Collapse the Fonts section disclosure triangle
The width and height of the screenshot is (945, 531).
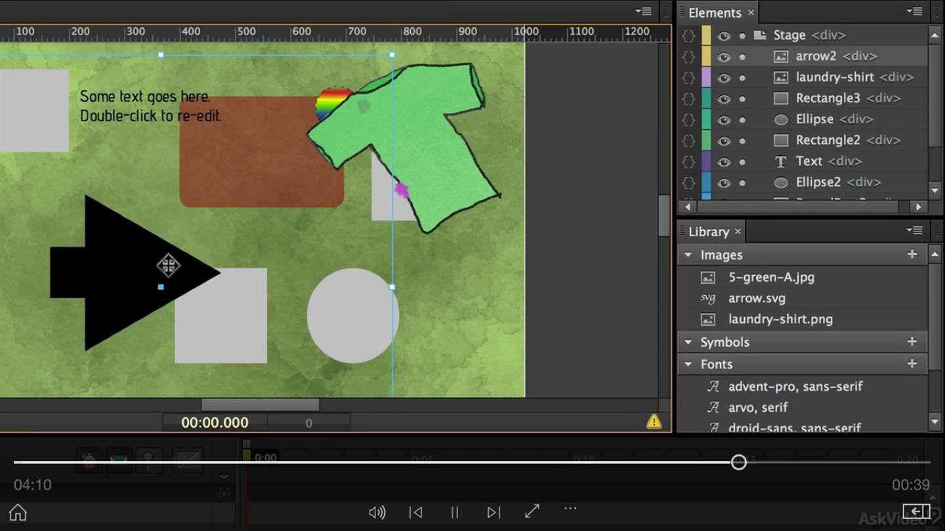click(688, 364)
